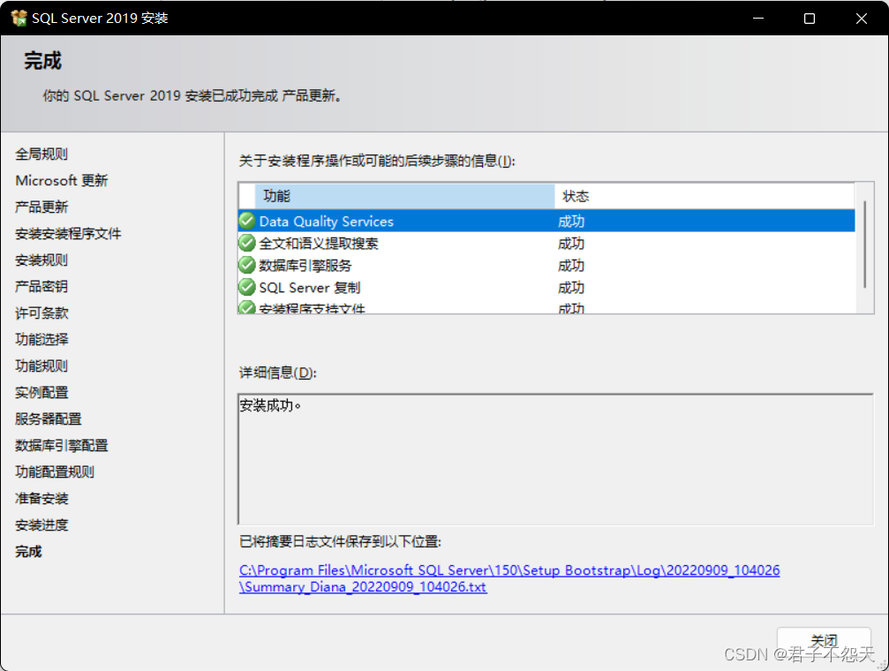Click green check icon beside 数据库引擎服务

click(247, 265)
